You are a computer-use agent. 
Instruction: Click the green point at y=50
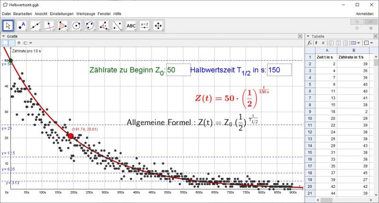(x=10, y=61)
